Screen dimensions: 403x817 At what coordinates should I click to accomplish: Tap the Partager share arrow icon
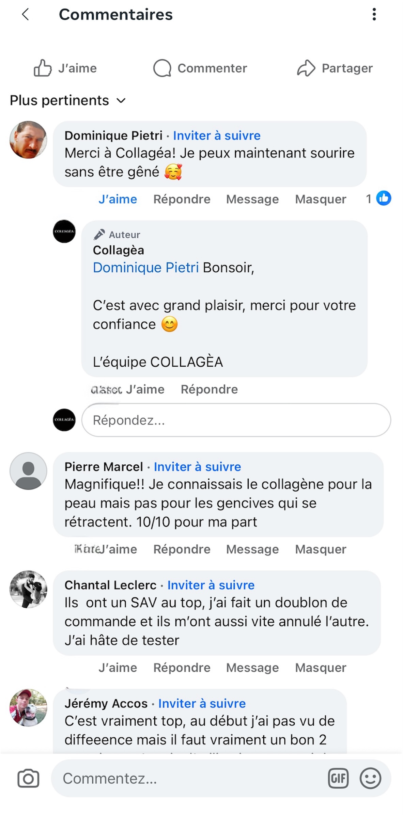click(306, 68)
